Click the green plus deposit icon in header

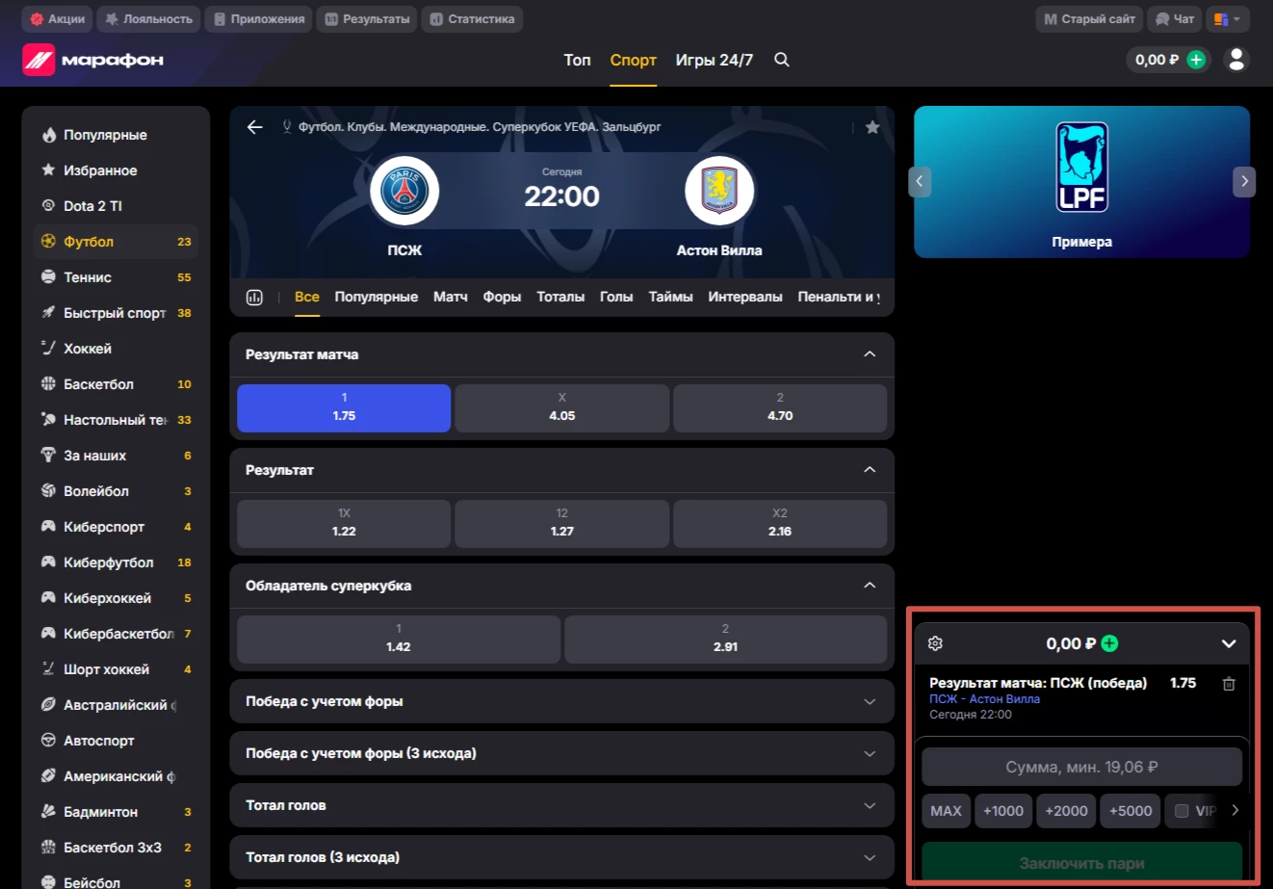pos(1196,60)
